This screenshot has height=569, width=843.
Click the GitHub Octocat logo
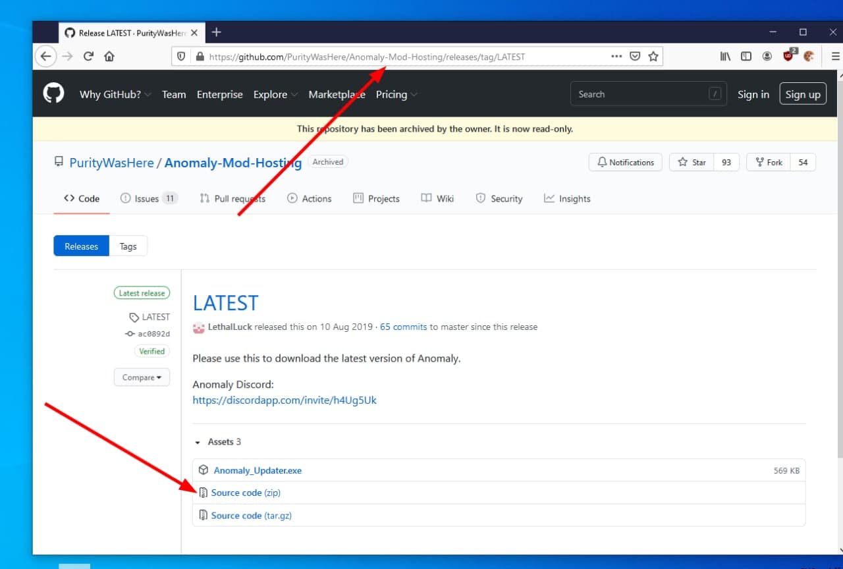[53, 94]
